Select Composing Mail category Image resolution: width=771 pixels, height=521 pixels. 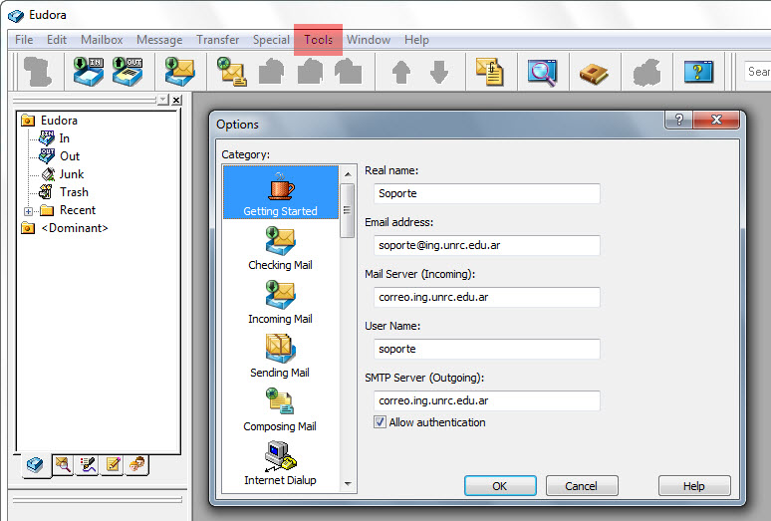tap(280, 409)
